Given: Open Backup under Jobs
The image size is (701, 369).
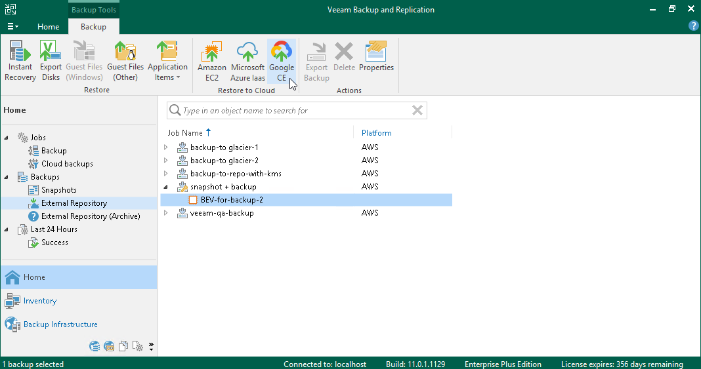Looking at the screenshot, I should (54, 151).
